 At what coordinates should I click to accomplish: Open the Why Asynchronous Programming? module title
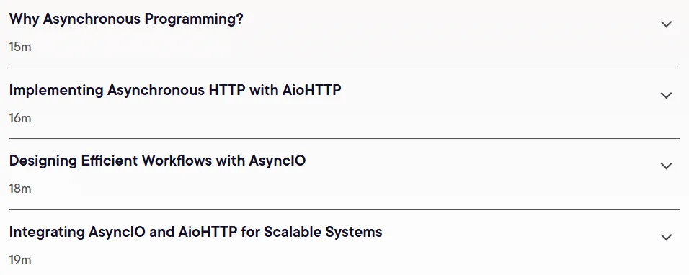point(126,19)
